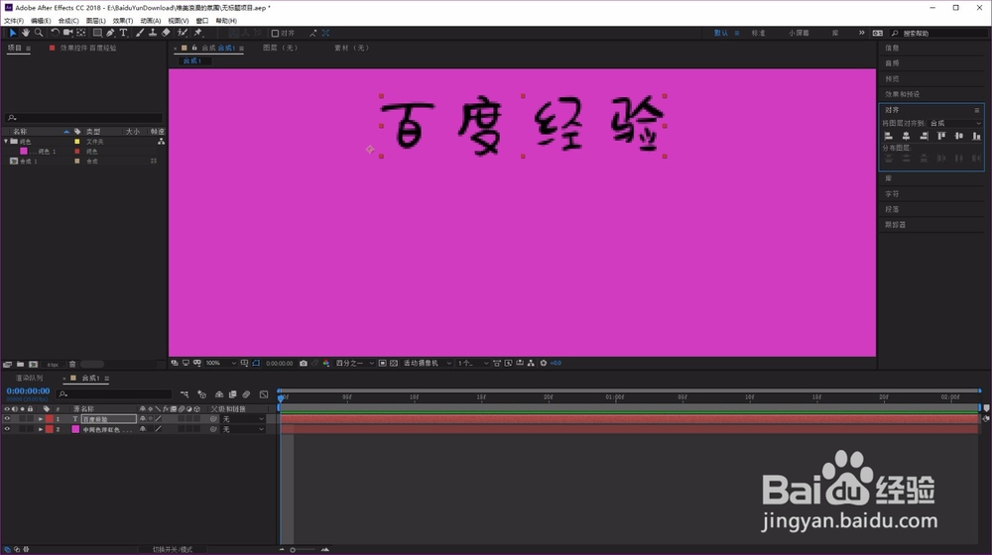Screen dimensions: 992x555
Task: Create a new composition from project panel
Action: [x=33, y=364]
